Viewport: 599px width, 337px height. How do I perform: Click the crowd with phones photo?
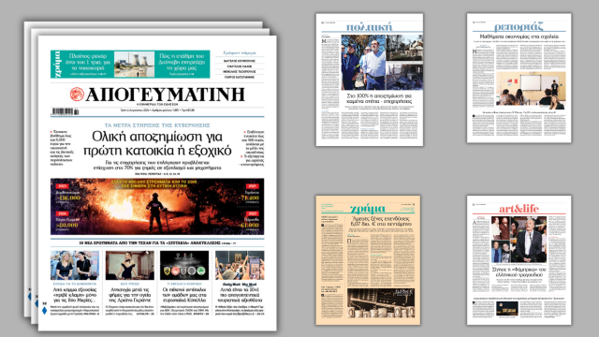240,266
